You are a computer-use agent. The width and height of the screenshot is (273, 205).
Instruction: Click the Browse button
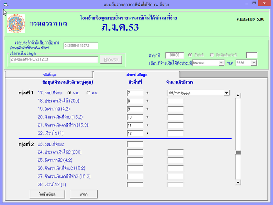pos(111,59)
